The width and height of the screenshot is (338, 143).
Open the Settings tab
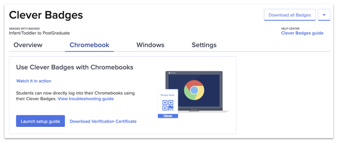(x=204, y=45)
